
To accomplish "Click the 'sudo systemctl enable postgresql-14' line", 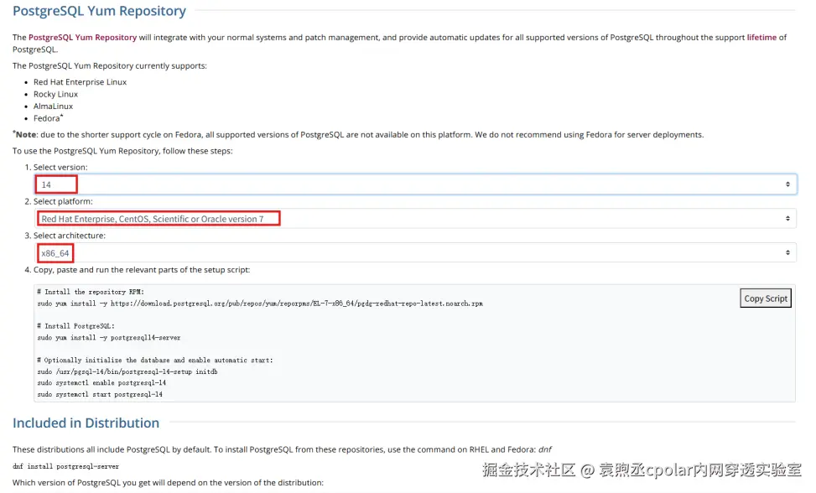I will pyautogui.click(x=101, y=383).
